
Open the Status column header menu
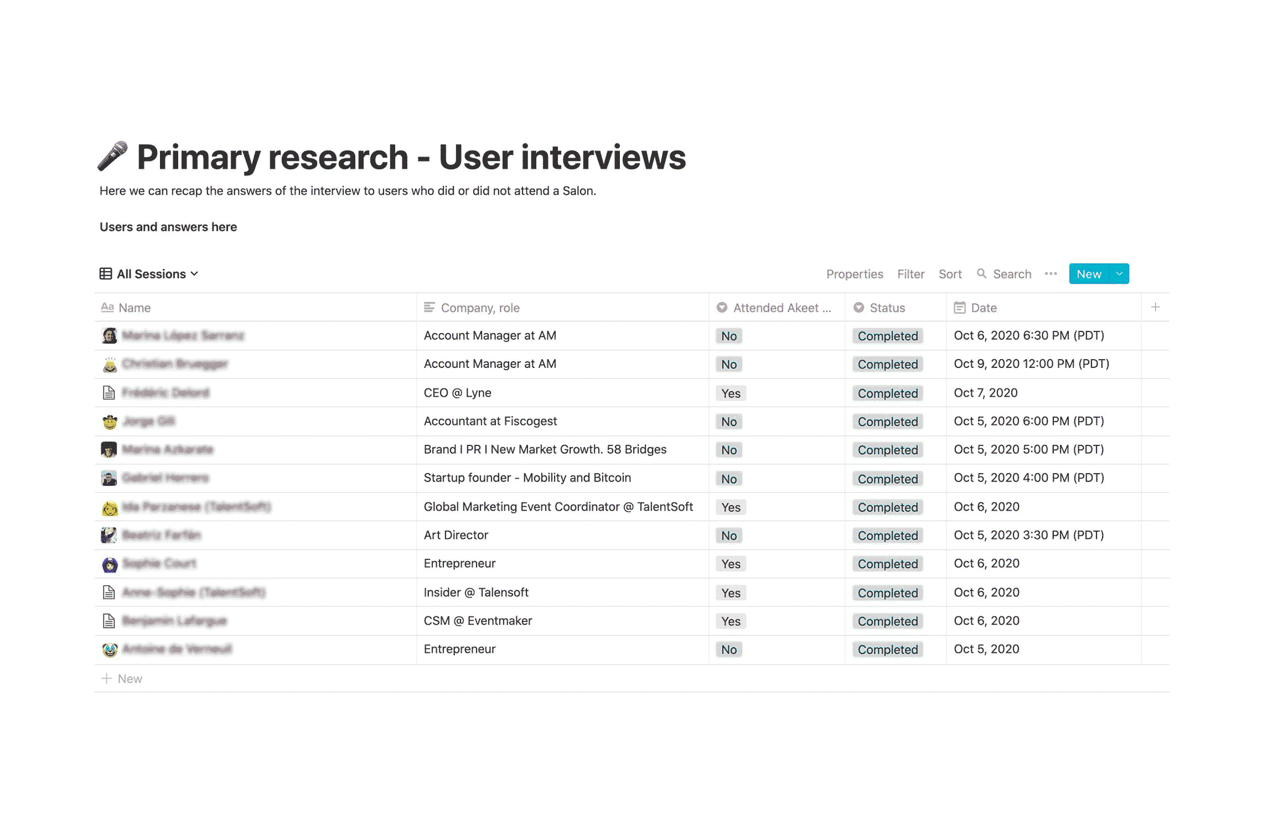[x=887, y=308]
